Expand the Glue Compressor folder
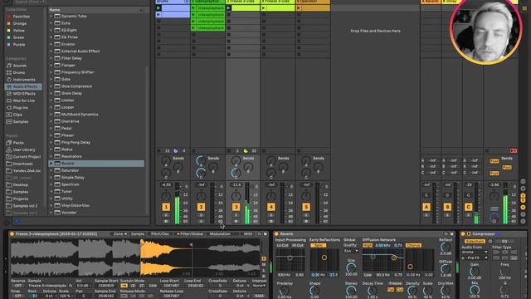This screenshot has width=531, height=299. (x=51, y=86)
